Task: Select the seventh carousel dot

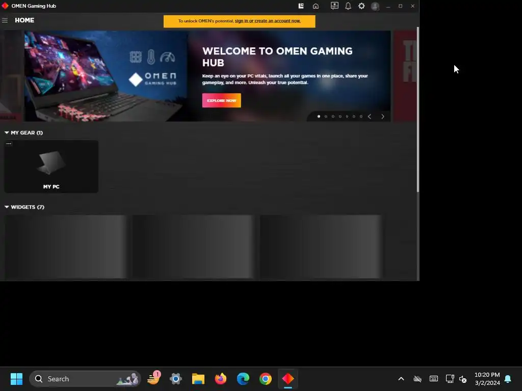Action: pyautogui.click(x=361, y=117)
